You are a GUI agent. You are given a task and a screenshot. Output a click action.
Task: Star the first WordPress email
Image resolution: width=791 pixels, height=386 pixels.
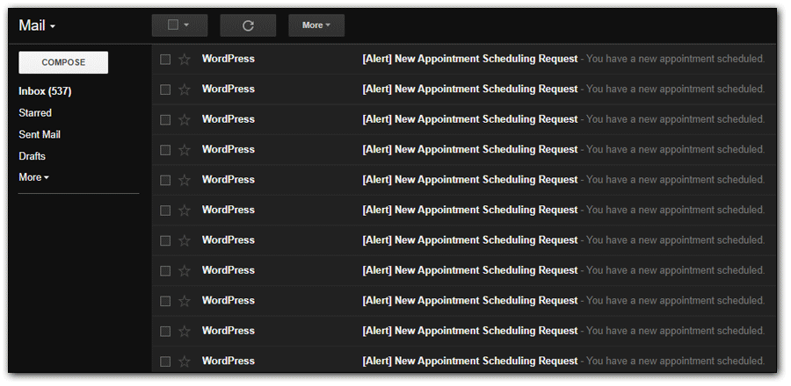[x=185, y=60]
